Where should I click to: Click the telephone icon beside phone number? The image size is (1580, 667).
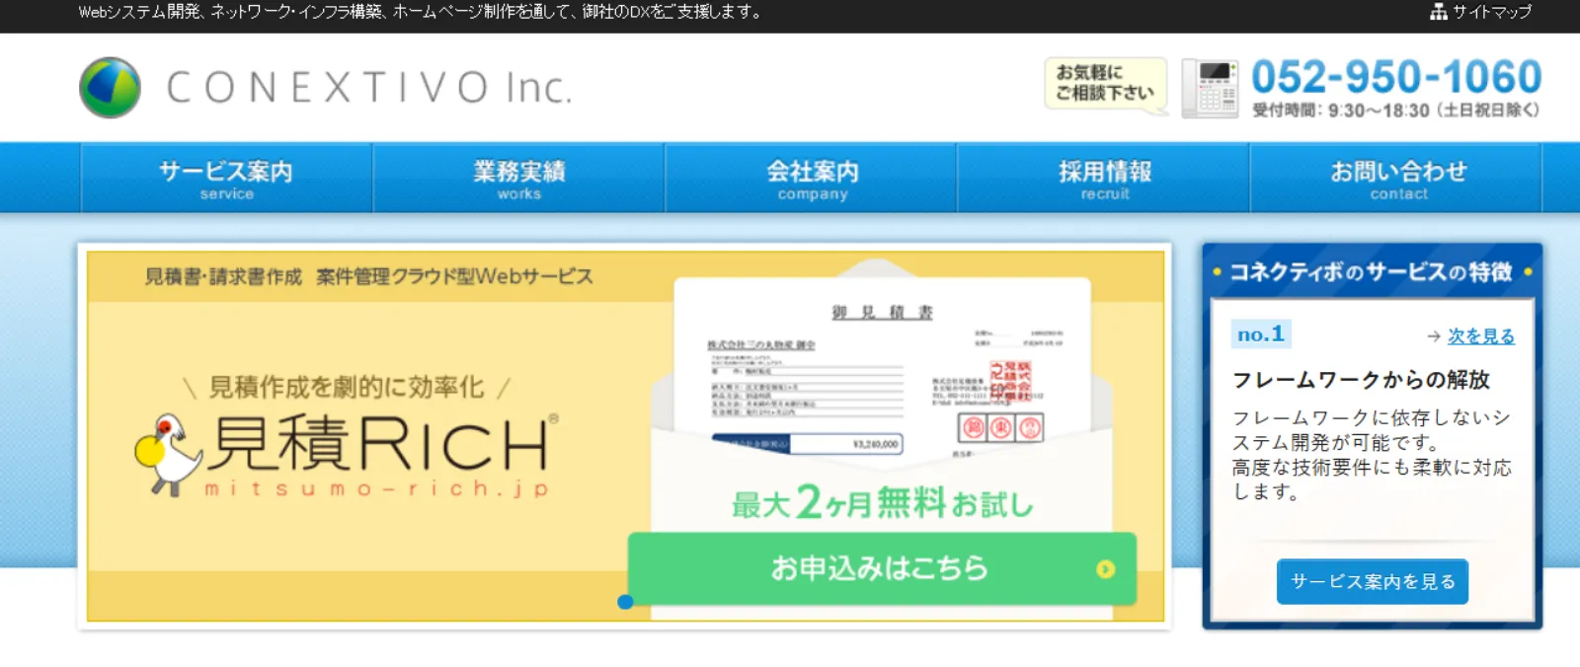tap(1210, 88)
